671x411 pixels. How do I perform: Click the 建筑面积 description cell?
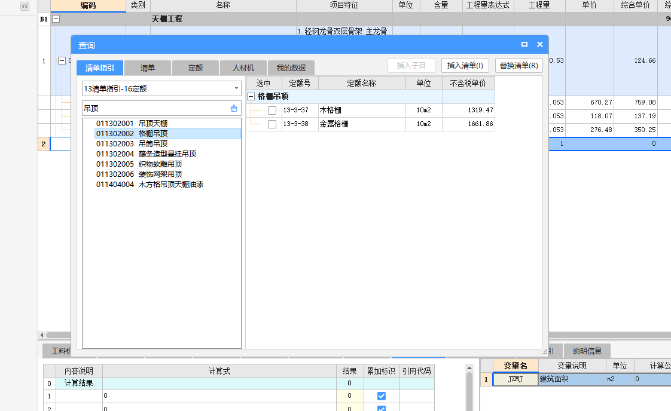tap(572, 379)
